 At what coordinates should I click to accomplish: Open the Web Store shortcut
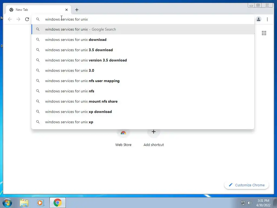click(x=123, y=138)
